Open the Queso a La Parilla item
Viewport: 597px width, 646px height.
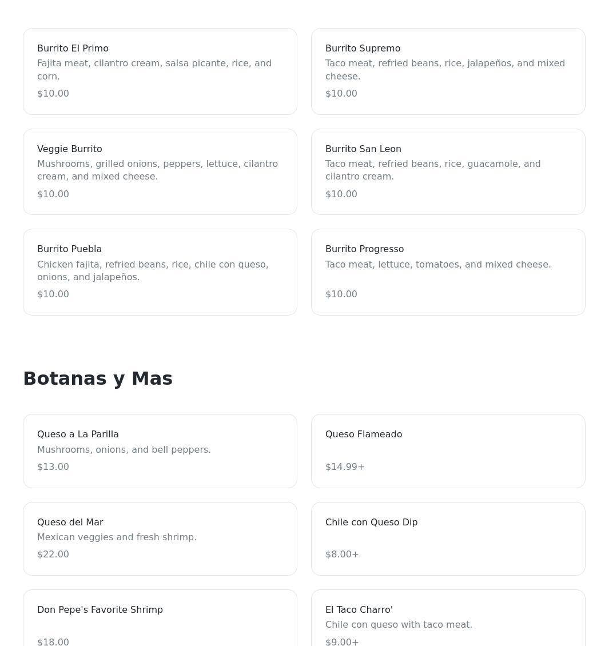[x=160, y=451]
